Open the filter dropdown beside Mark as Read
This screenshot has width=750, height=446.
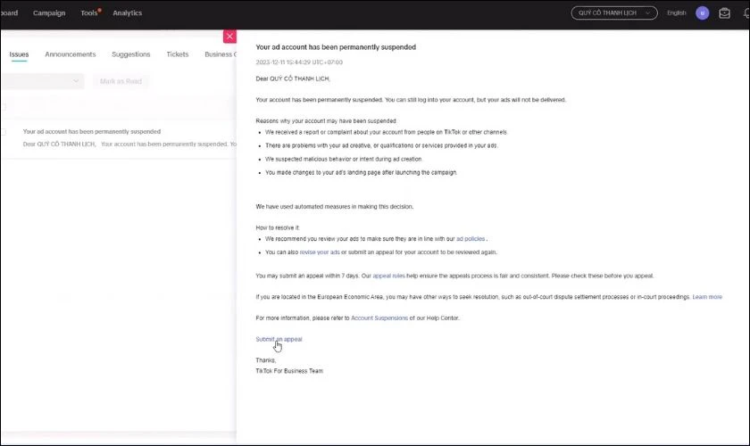tap(42, 81)
